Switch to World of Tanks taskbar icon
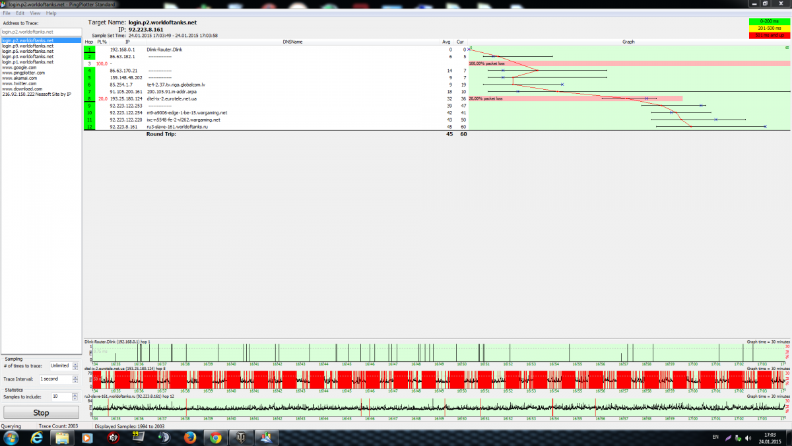This screenshot has width=792, height=446. 241,437
